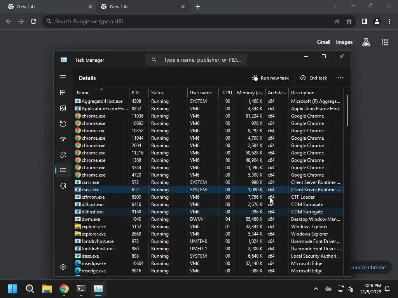The height and width of the screenshot is (298, 398).
Task: Toggle Chrome side panel icon
Action: 365,21
